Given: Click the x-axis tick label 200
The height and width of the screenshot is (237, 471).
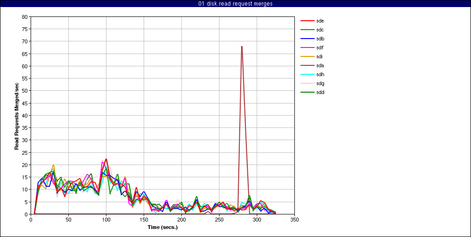Looking at the screenshot, I should 181,219.
